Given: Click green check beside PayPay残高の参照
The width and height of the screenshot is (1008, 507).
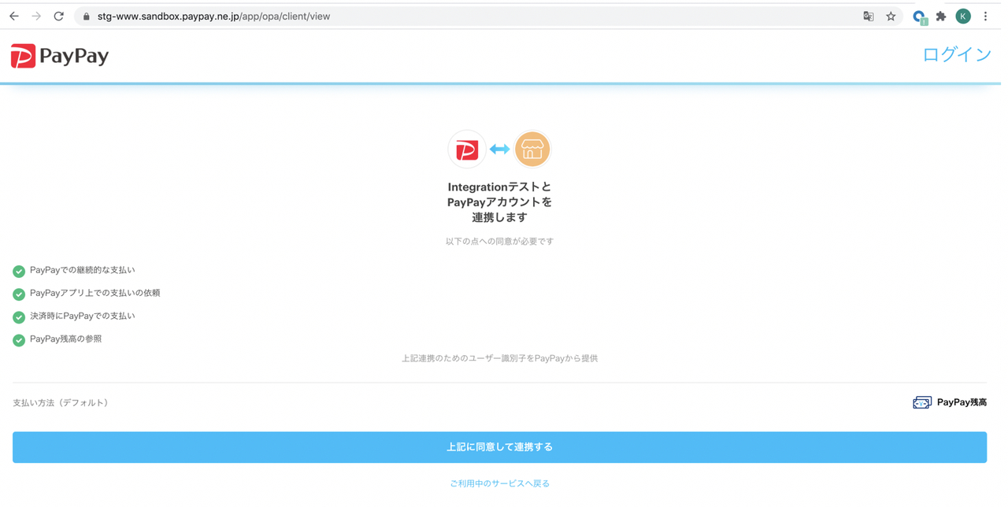Looking at the screenshot, I should (x=19, y=340).
